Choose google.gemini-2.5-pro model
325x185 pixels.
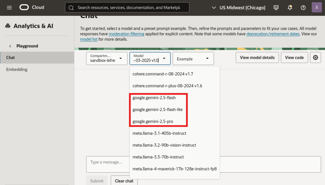pos(175,122)
